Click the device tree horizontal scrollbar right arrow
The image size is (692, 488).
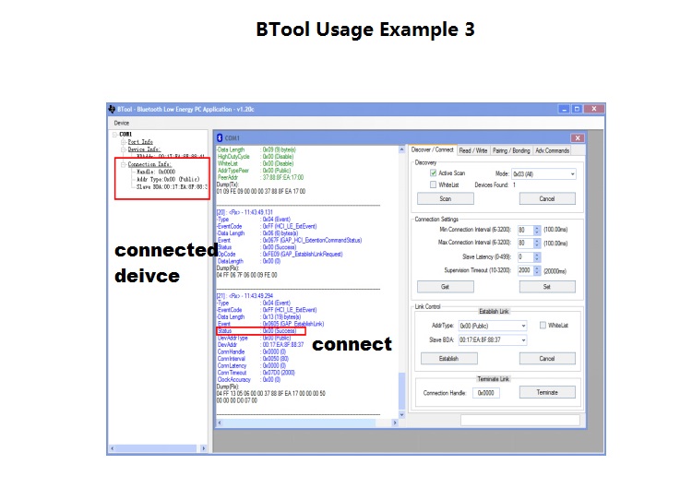coord(204,448)
